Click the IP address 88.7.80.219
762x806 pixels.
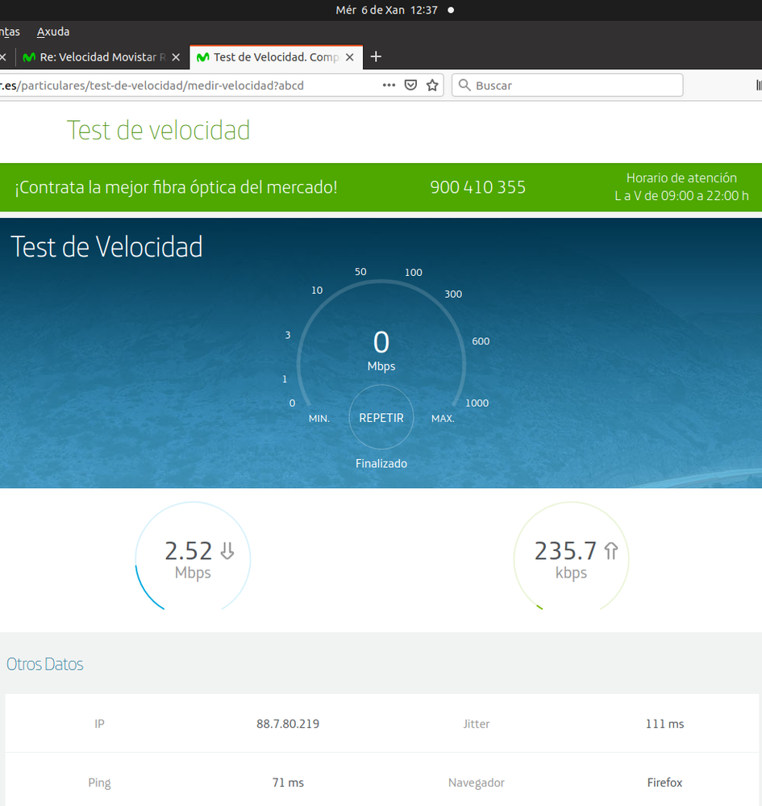(288, 724)
